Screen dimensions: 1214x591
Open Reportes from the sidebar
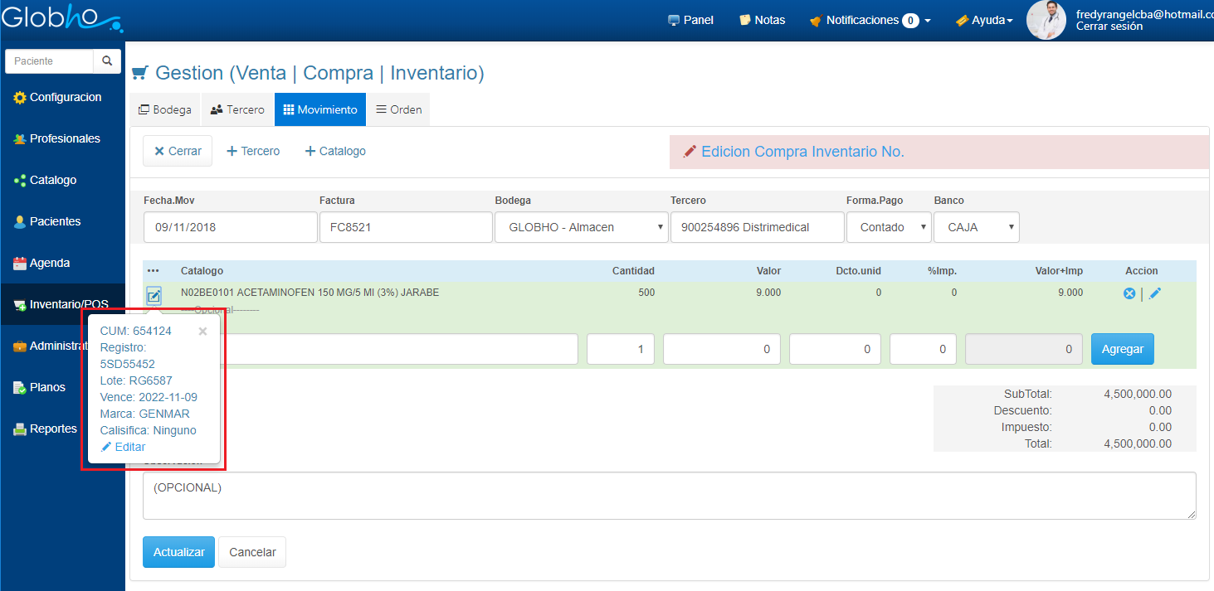(x=53, y=429)
